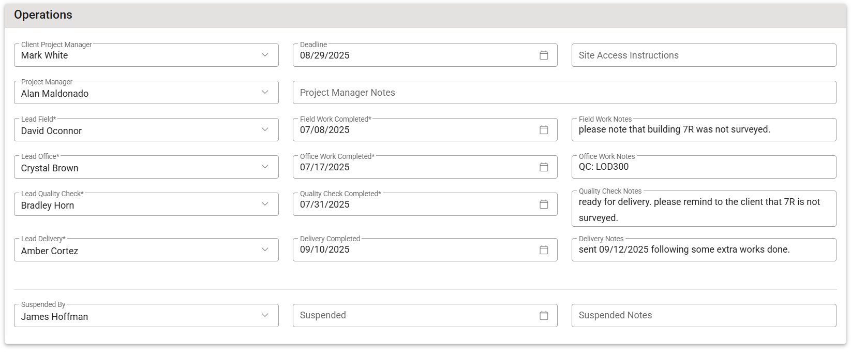
Task: Expand the Lead Field dropdown arrow
Action: [x=265, y=130]
